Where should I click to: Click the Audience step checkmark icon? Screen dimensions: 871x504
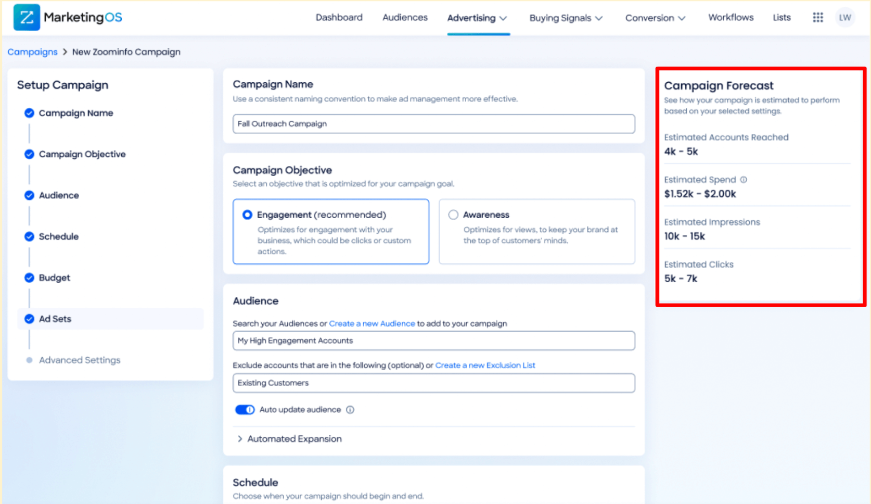pos(29,195)
